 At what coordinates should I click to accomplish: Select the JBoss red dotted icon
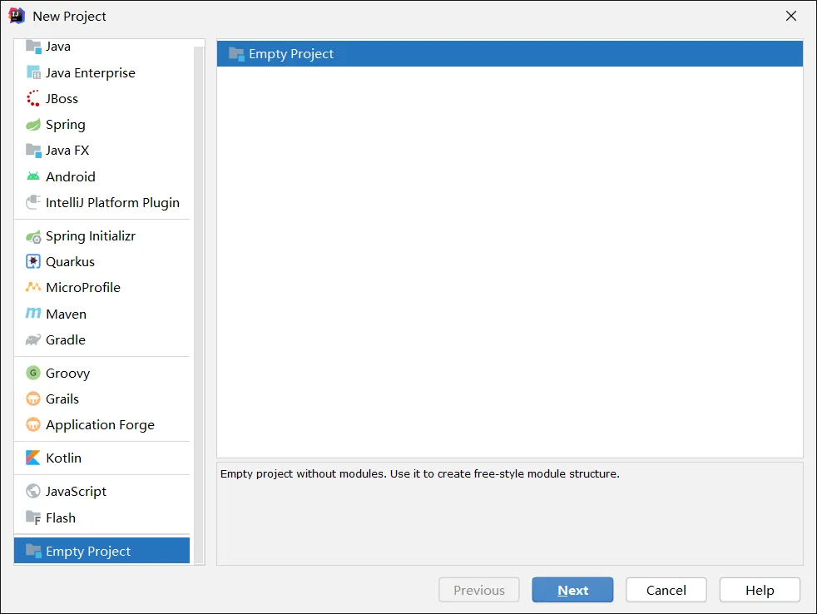coord(33,98)
